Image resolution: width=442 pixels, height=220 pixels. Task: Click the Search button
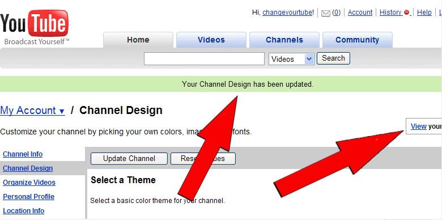(333, 58)
